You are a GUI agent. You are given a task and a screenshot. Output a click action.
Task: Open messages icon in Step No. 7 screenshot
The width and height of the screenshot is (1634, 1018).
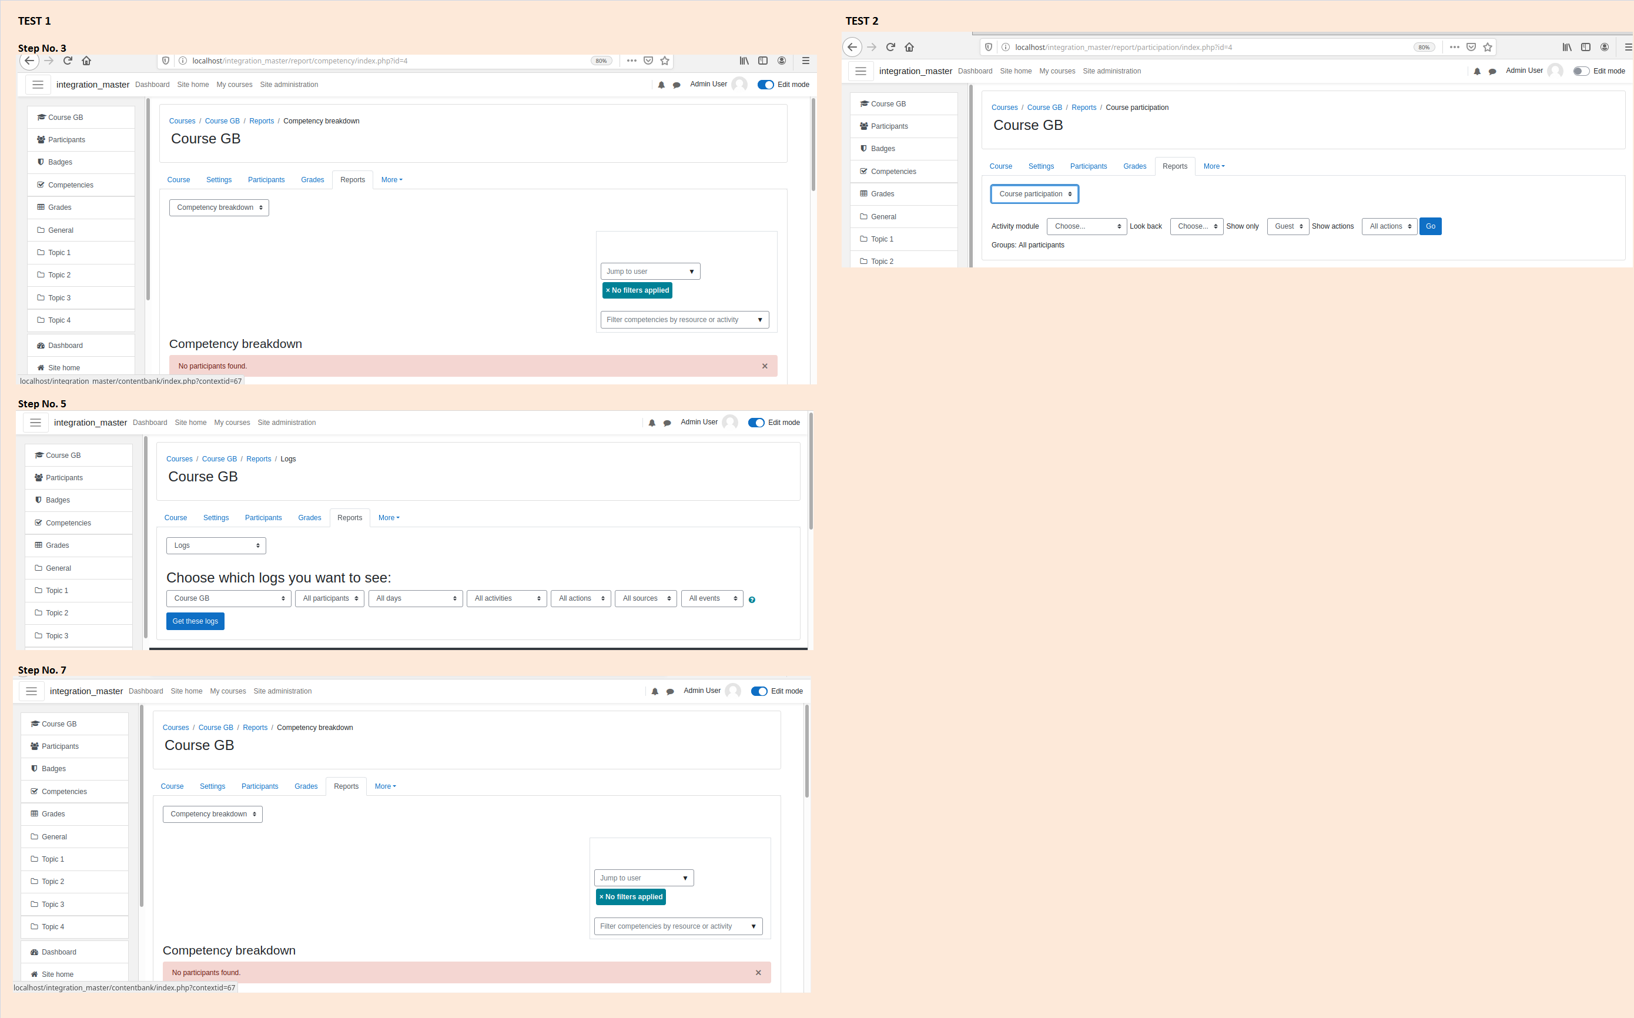coord(670,691)
